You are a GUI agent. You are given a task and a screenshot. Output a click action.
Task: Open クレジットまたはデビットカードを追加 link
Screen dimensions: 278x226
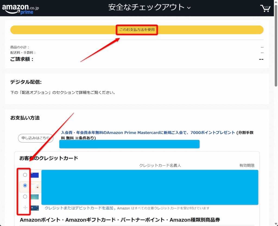point(79,208)
